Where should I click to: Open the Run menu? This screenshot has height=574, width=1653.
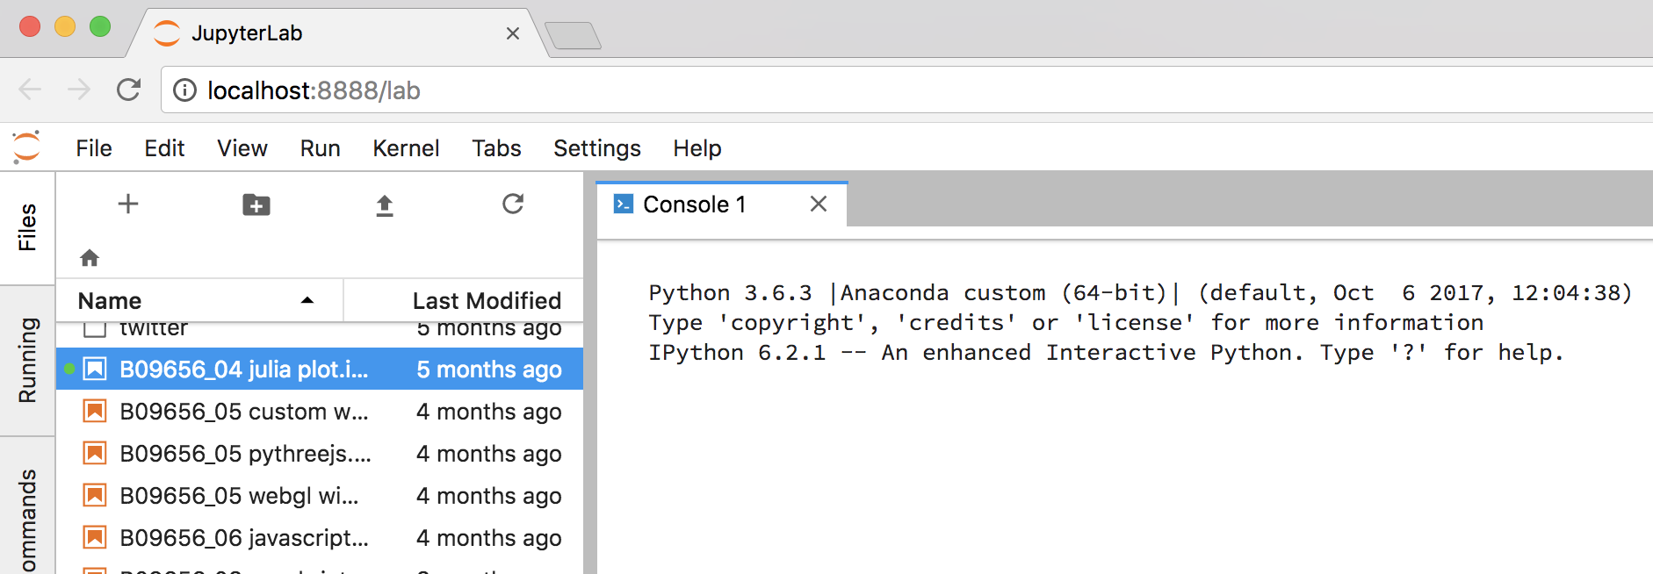pyautogui.click(x=320, y=148)
